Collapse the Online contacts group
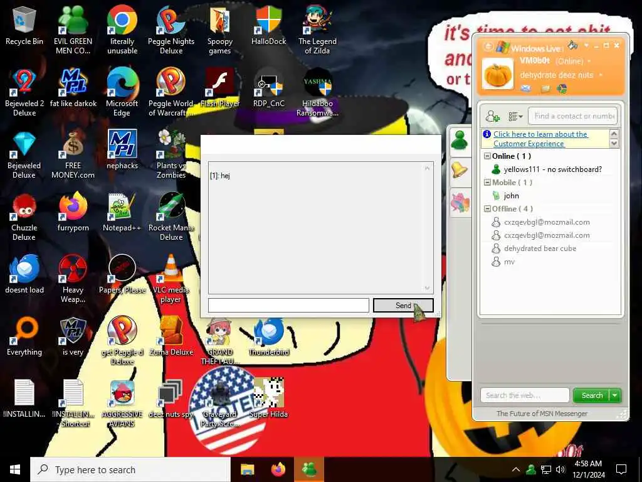This screenshot has height=482, width=642. click(x=487, y=156)
